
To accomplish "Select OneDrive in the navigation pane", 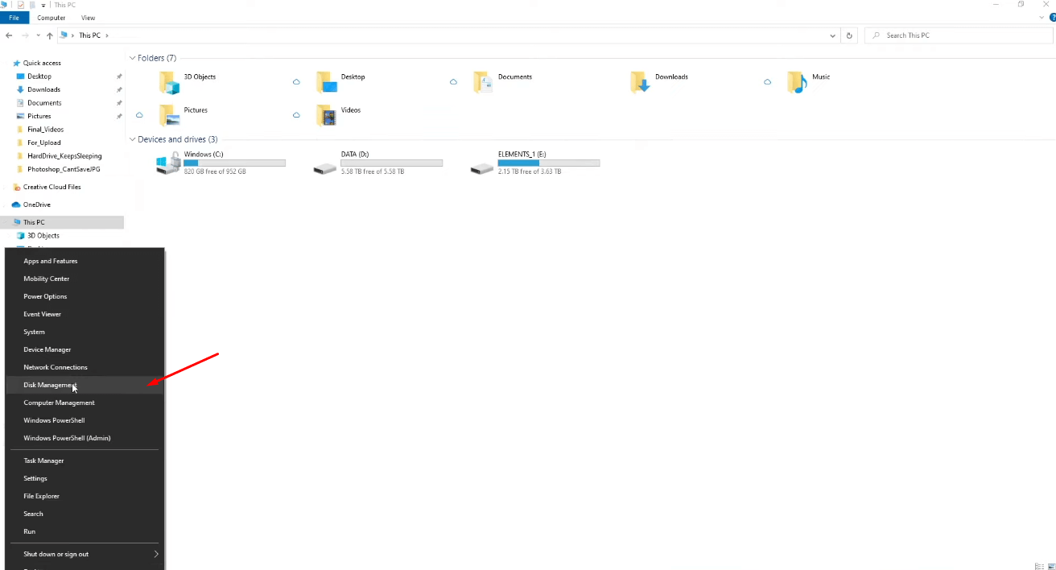I will (36, 204).
